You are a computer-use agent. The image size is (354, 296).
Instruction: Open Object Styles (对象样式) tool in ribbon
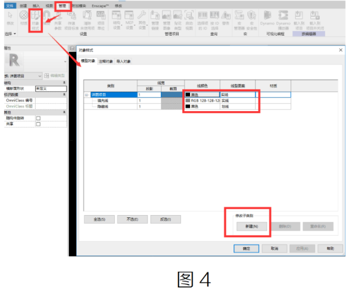tap(35, 20)
